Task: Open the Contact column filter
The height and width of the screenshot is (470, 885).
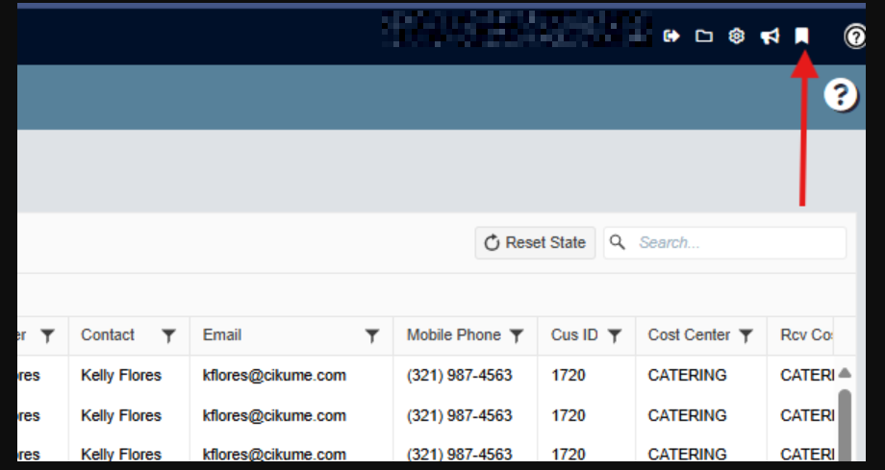Action: [168, 335]
